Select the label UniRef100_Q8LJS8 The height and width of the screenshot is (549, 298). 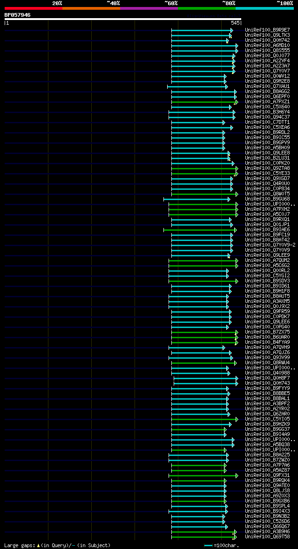(x=267, y=490)
